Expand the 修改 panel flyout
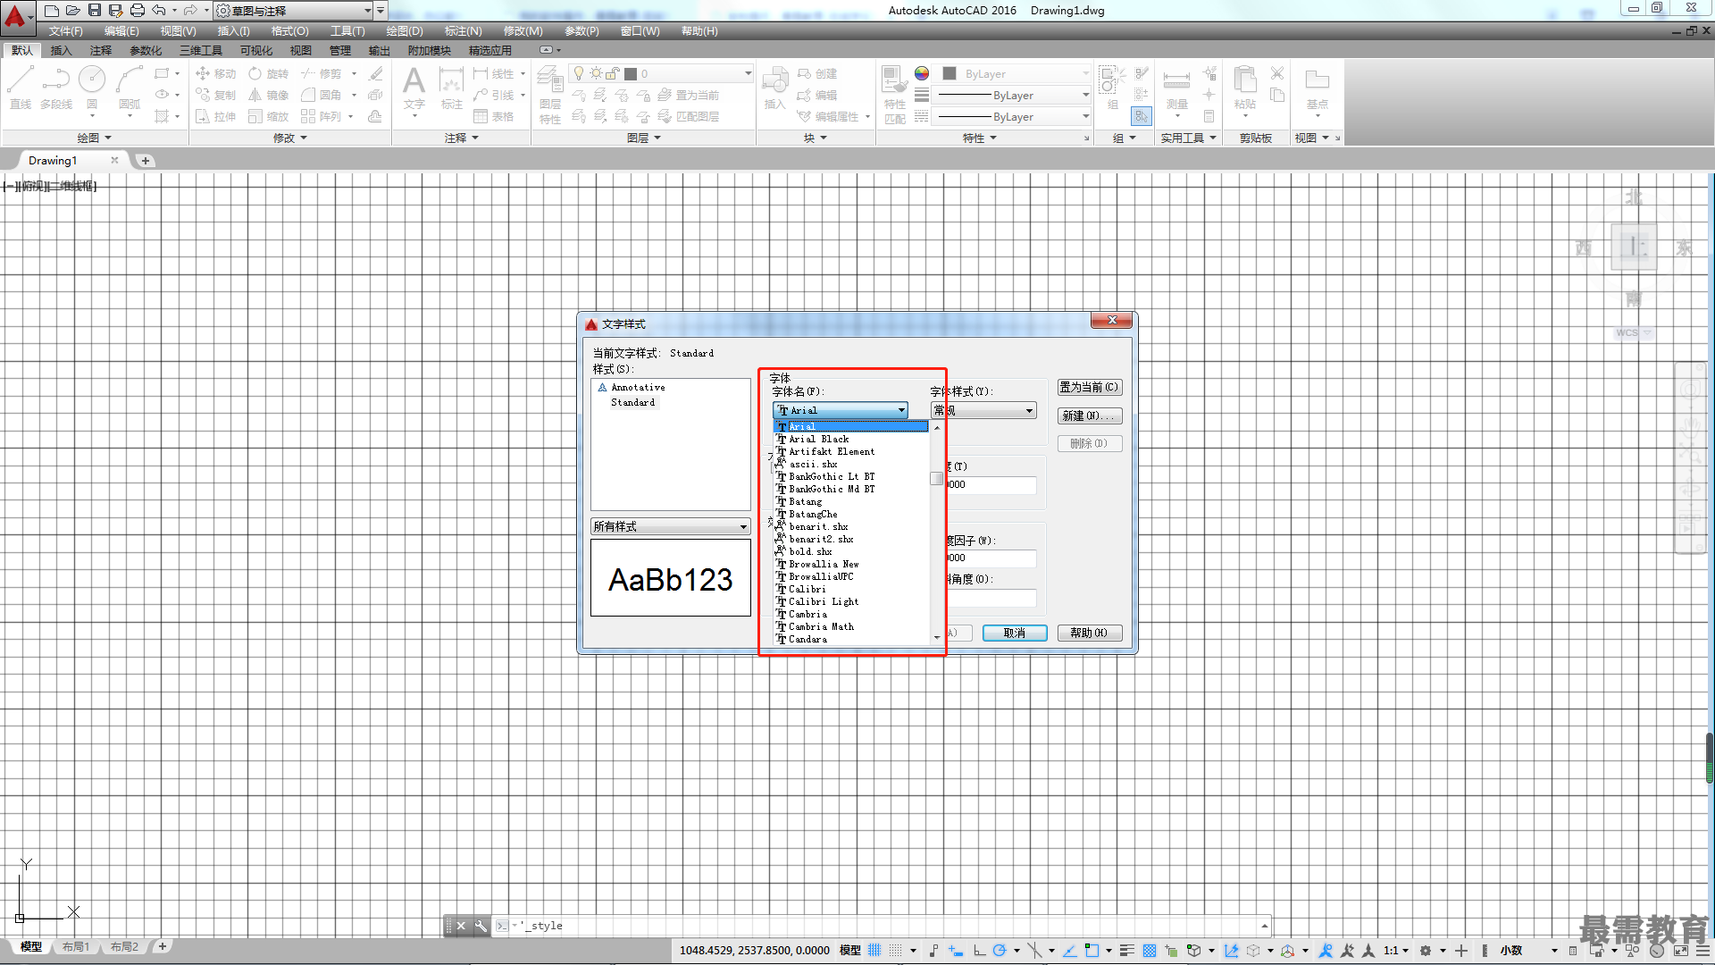 (x=290, y=138)
